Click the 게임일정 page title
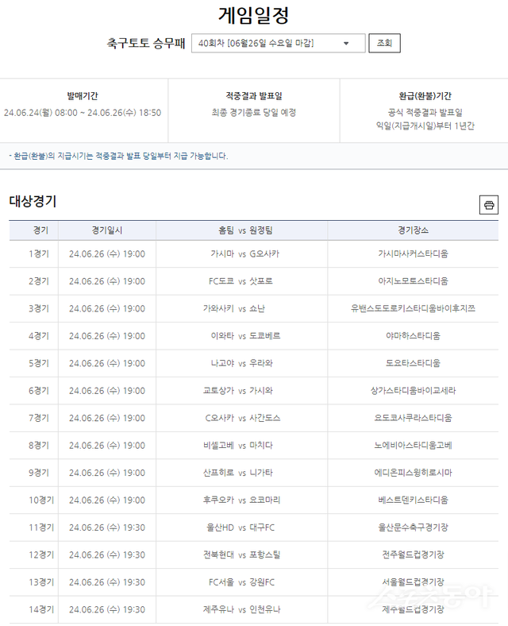 click(x=253, y=14)
